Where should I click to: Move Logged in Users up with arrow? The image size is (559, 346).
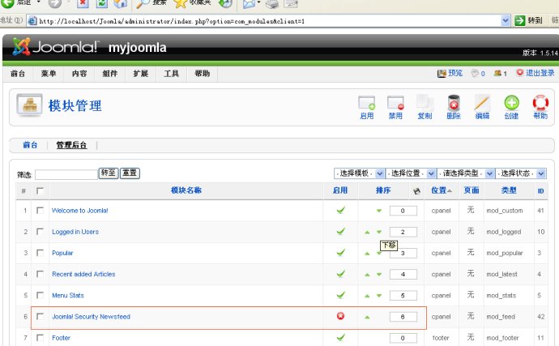coord(367,233)
